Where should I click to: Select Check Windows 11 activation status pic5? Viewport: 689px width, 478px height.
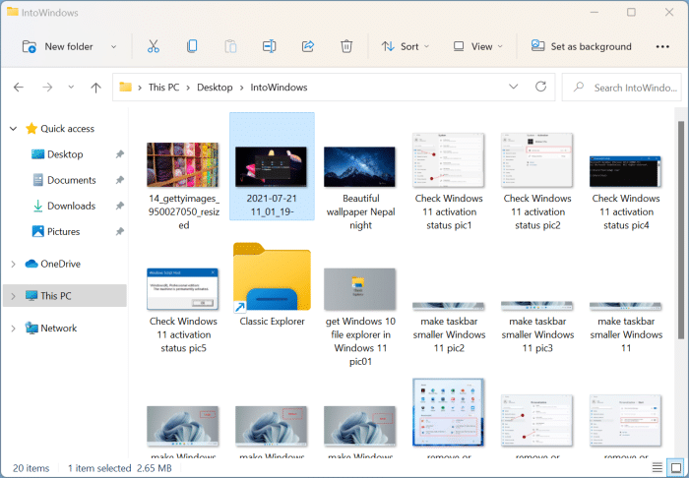(x=183, y=289)
